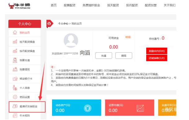The width and height of the screenshot is (189, 120).
Task: Click the welcome text 159****3159
Action: [65, 54]
